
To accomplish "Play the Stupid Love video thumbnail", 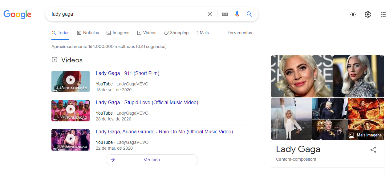I will [71, 111].
